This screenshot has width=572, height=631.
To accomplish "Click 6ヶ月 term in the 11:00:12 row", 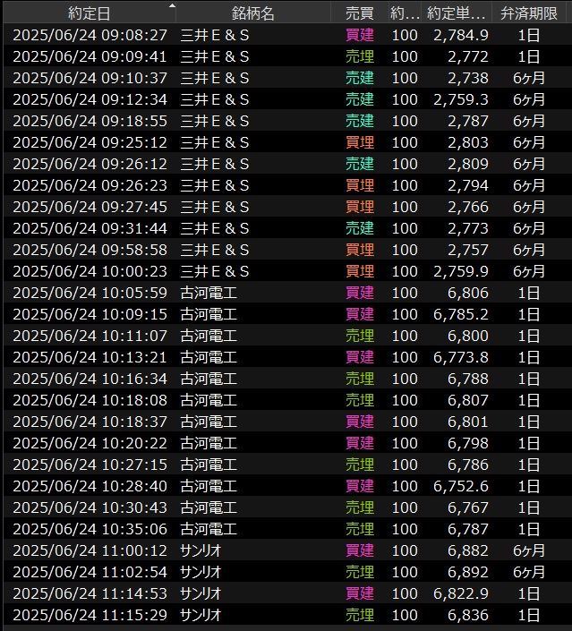I will [x=528, y=550].
